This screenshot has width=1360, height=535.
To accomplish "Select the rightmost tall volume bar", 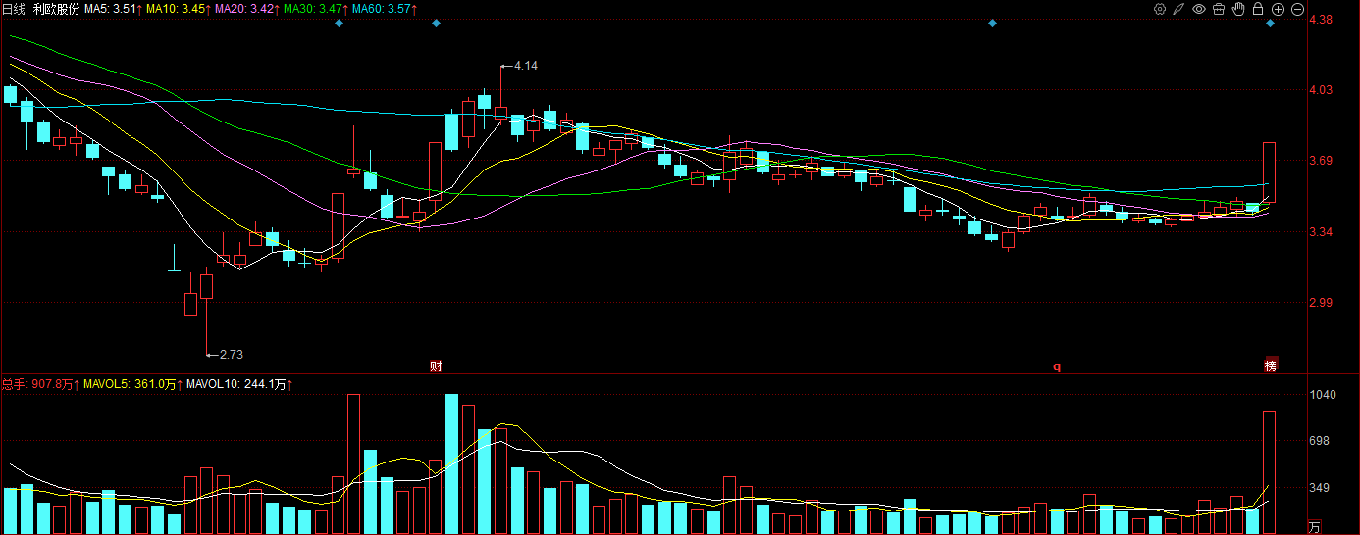I will point(1269,472).
